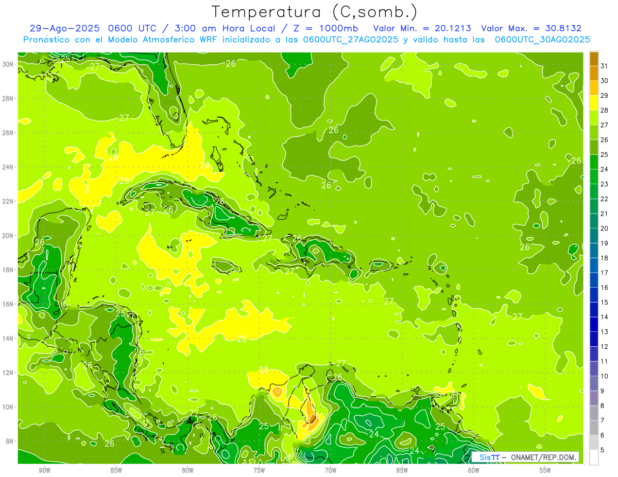Click the orange legend swatch between 30 and 31
The image size is (618, 477).
(594, 74)
